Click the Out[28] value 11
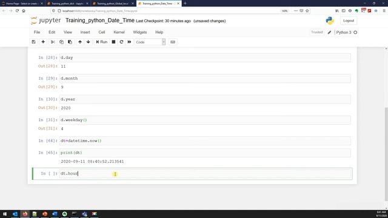Screen dimensions: 388x218 click(x=63, y=66)
